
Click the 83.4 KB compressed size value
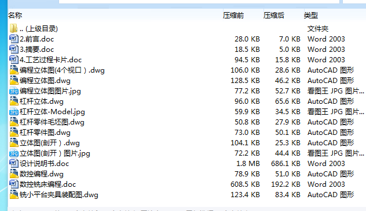(288, 195)
